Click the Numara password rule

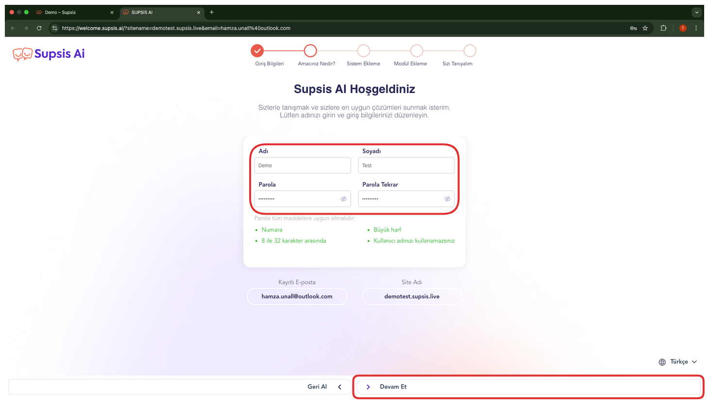(271, 230)
